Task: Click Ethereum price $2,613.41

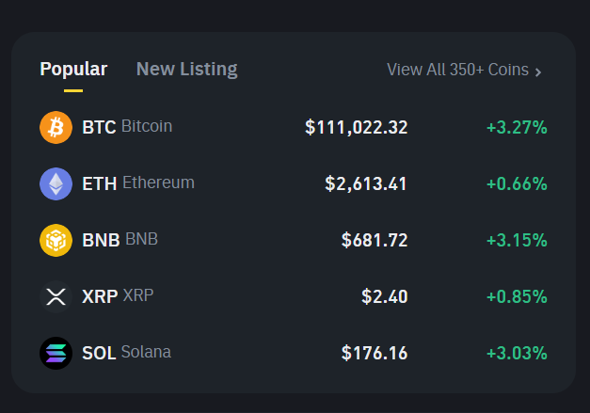Action: click(366, 183)
